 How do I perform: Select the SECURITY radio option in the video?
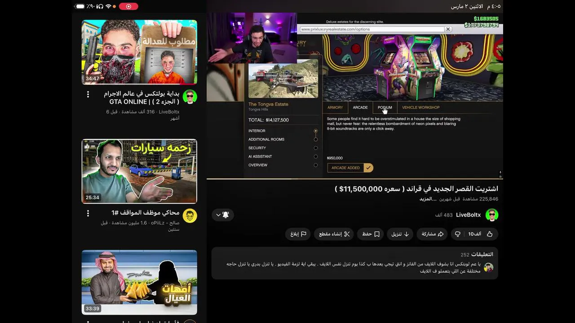click(316, 148)
